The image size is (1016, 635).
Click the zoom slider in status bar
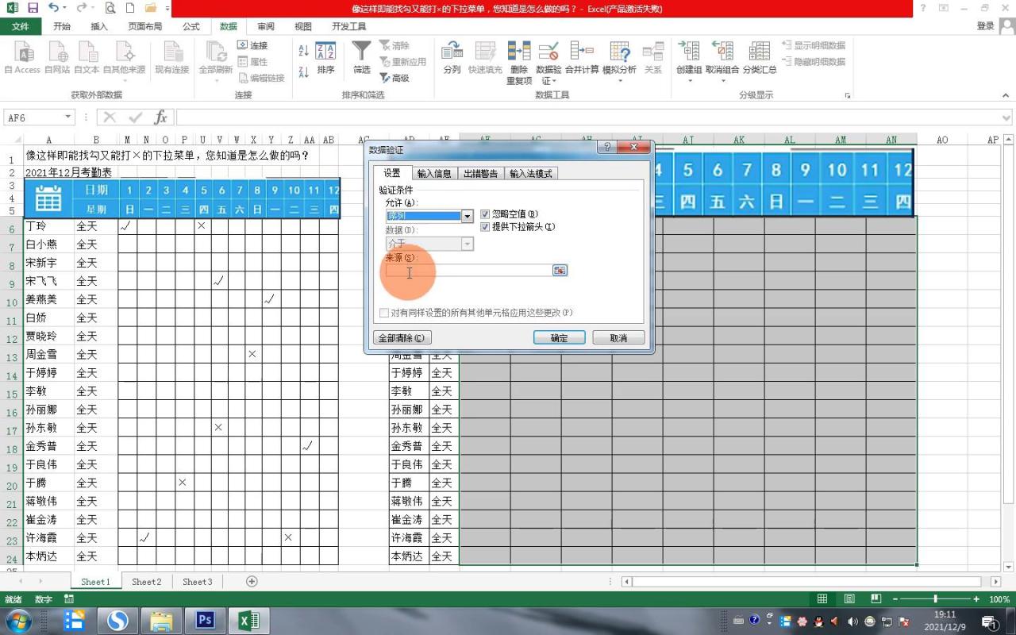coord(936,599)
